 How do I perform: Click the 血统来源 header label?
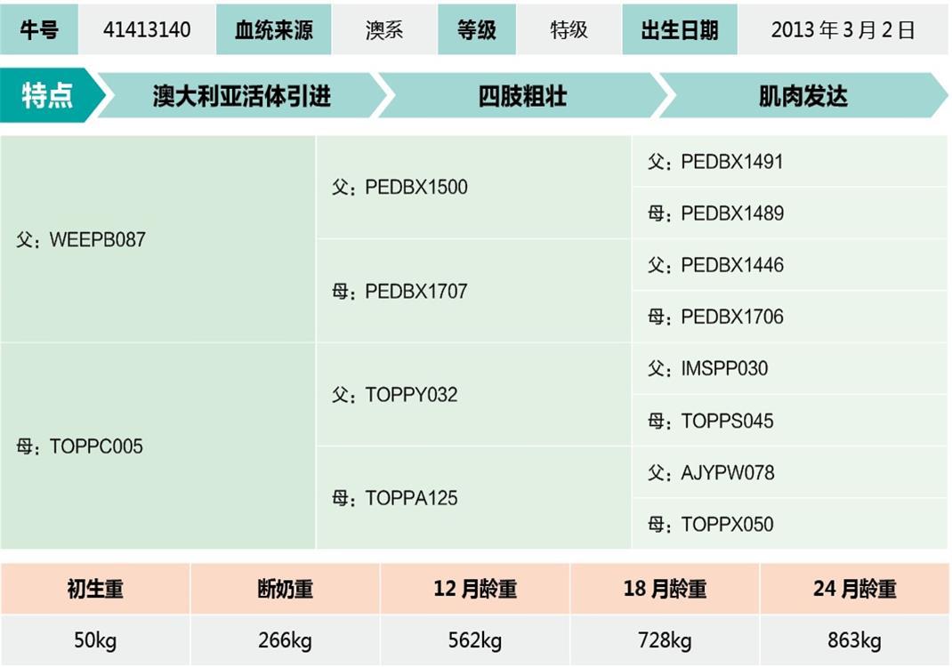tap(273, 29)
